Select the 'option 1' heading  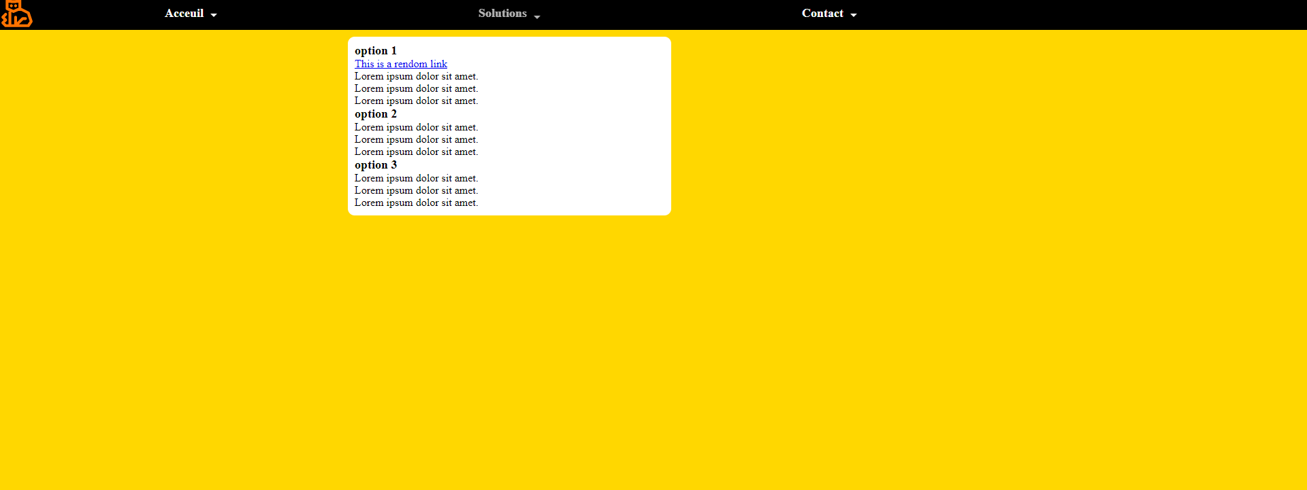coord(376,51)
